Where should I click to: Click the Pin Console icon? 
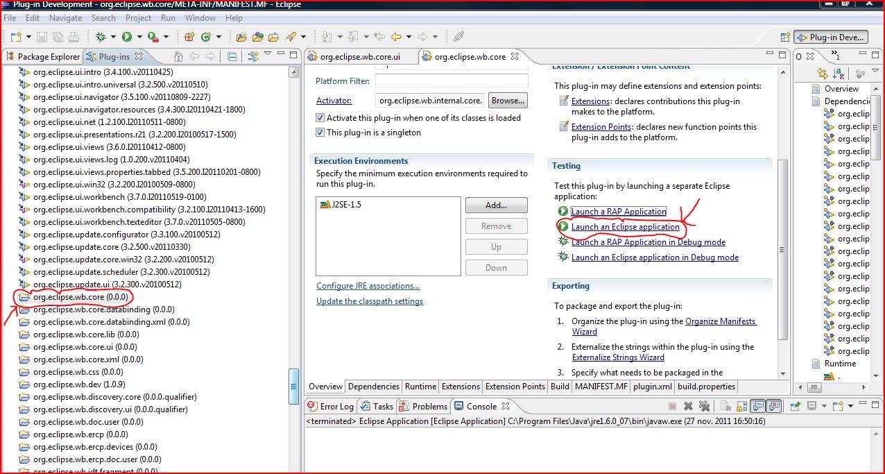(795, 406)
